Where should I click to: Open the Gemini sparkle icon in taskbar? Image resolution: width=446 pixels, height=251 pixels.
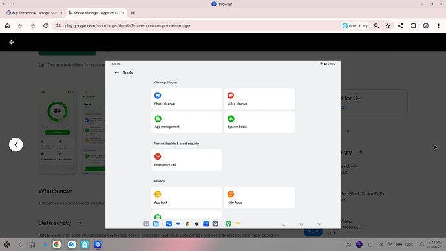[45, 245]
